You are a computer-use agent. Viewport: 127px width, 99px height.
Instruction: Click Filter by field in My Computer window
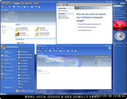pyautogui.click(x=7, y=28)
